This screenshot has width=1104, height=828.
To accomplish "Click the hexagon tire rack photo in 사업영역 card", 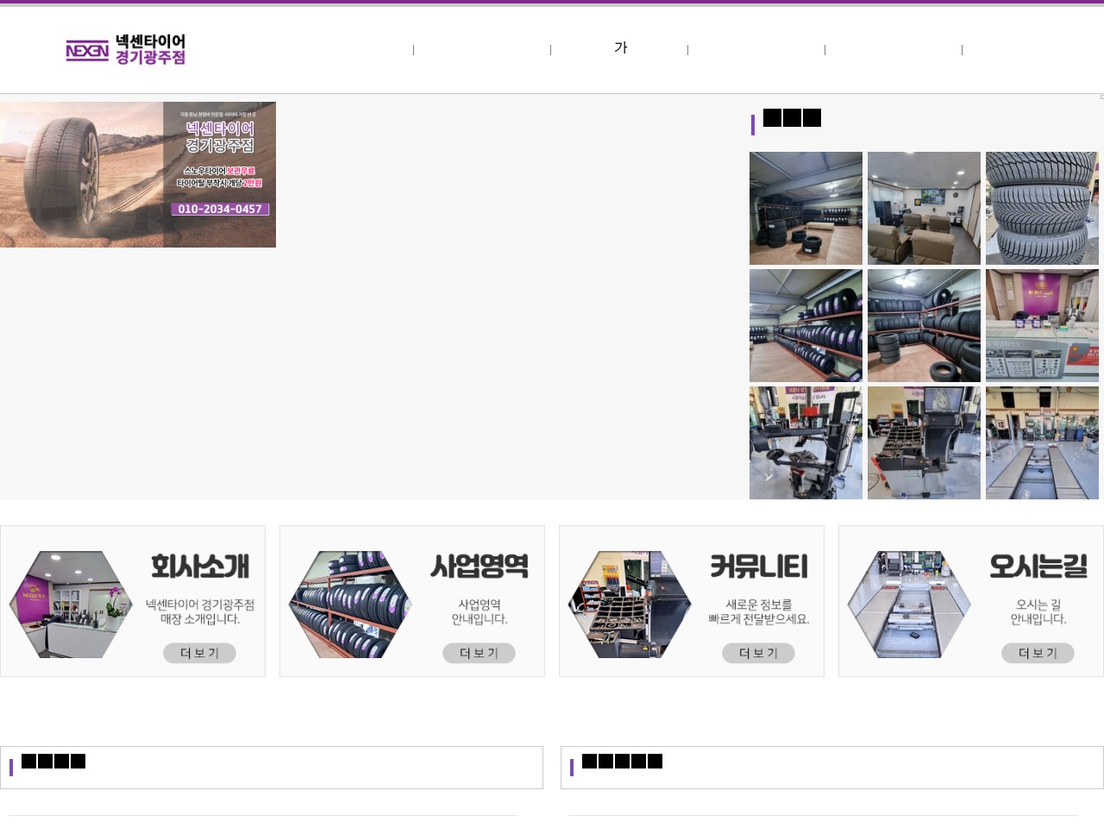I will coord(350,605).
